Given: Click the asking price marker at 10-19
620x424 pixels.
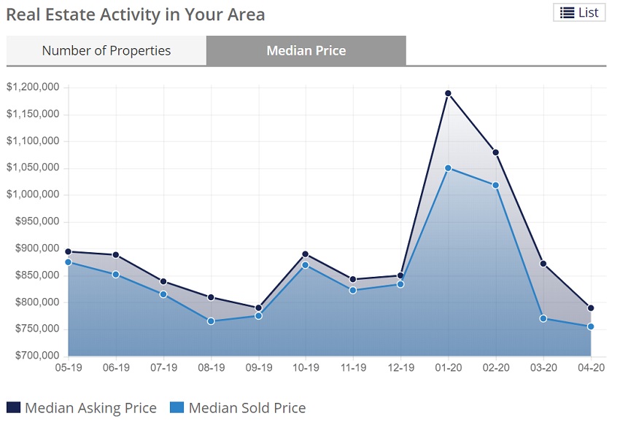Looking at the screenshot, I should coord(306,254).
